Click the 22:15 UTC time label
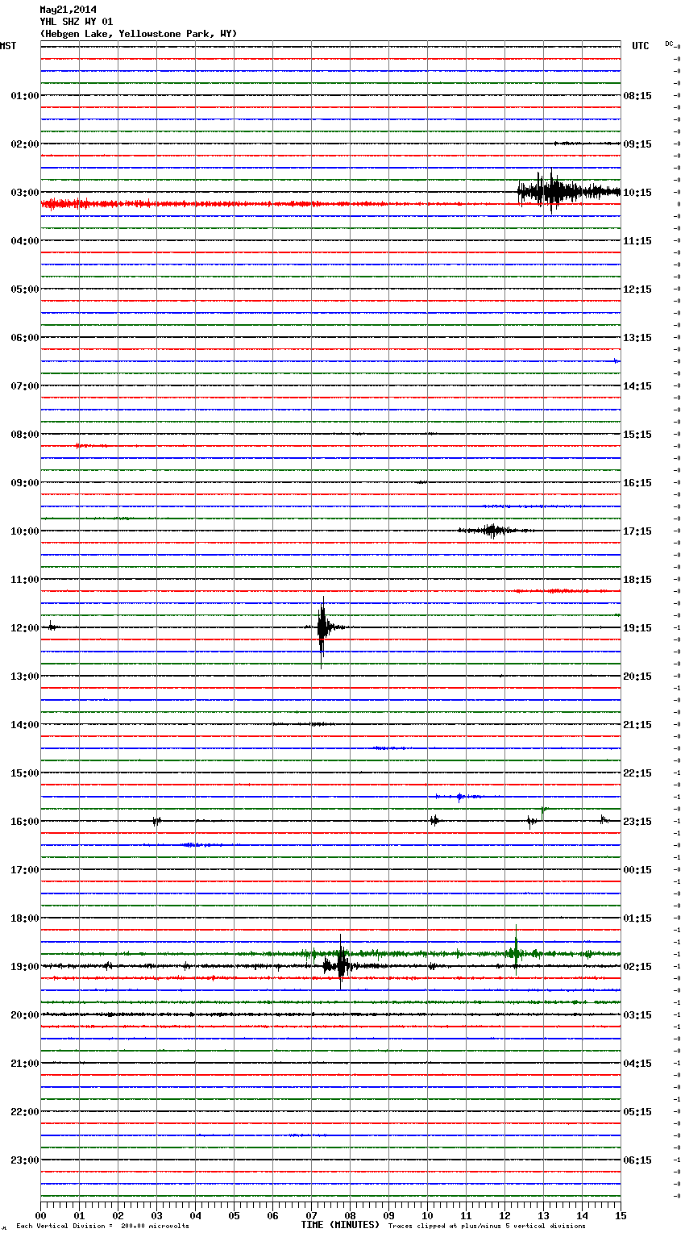This screenshot has width=685, height=1237. pyautogui.click(x=637, y=773)
